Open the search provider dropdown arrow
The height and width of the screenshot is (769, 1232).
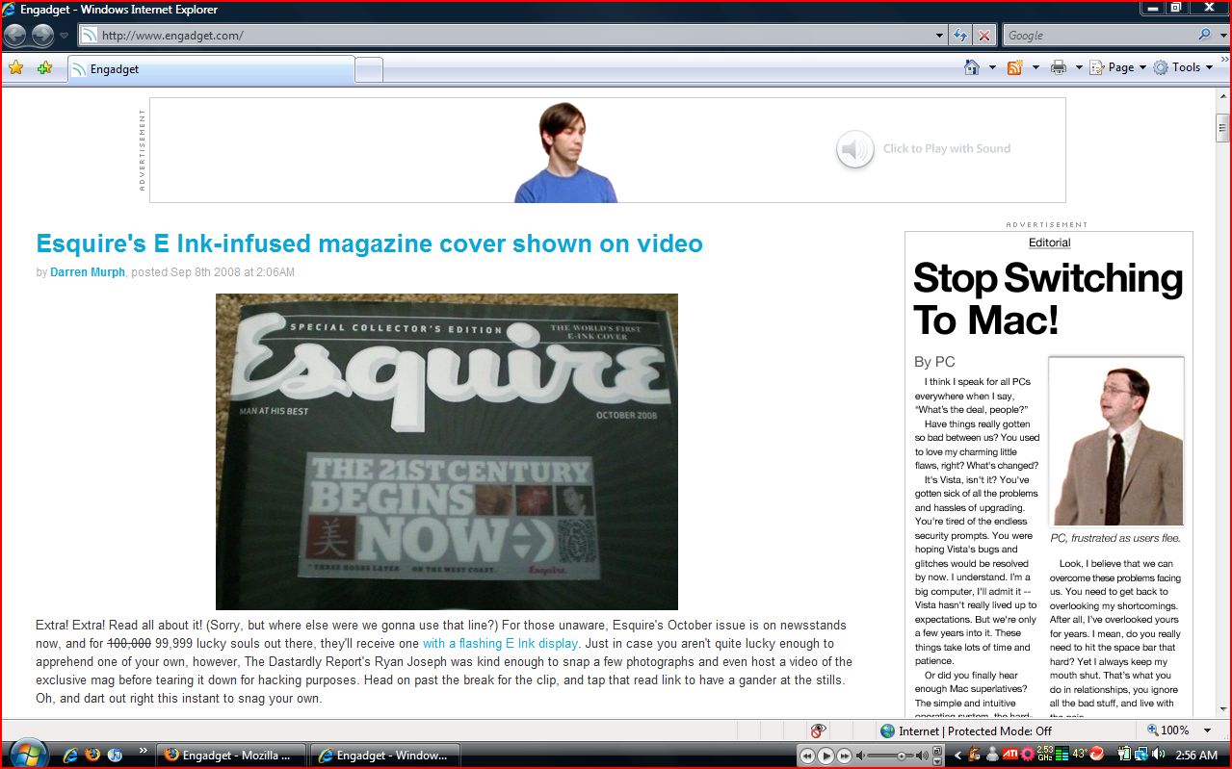tap(1221, 36)
